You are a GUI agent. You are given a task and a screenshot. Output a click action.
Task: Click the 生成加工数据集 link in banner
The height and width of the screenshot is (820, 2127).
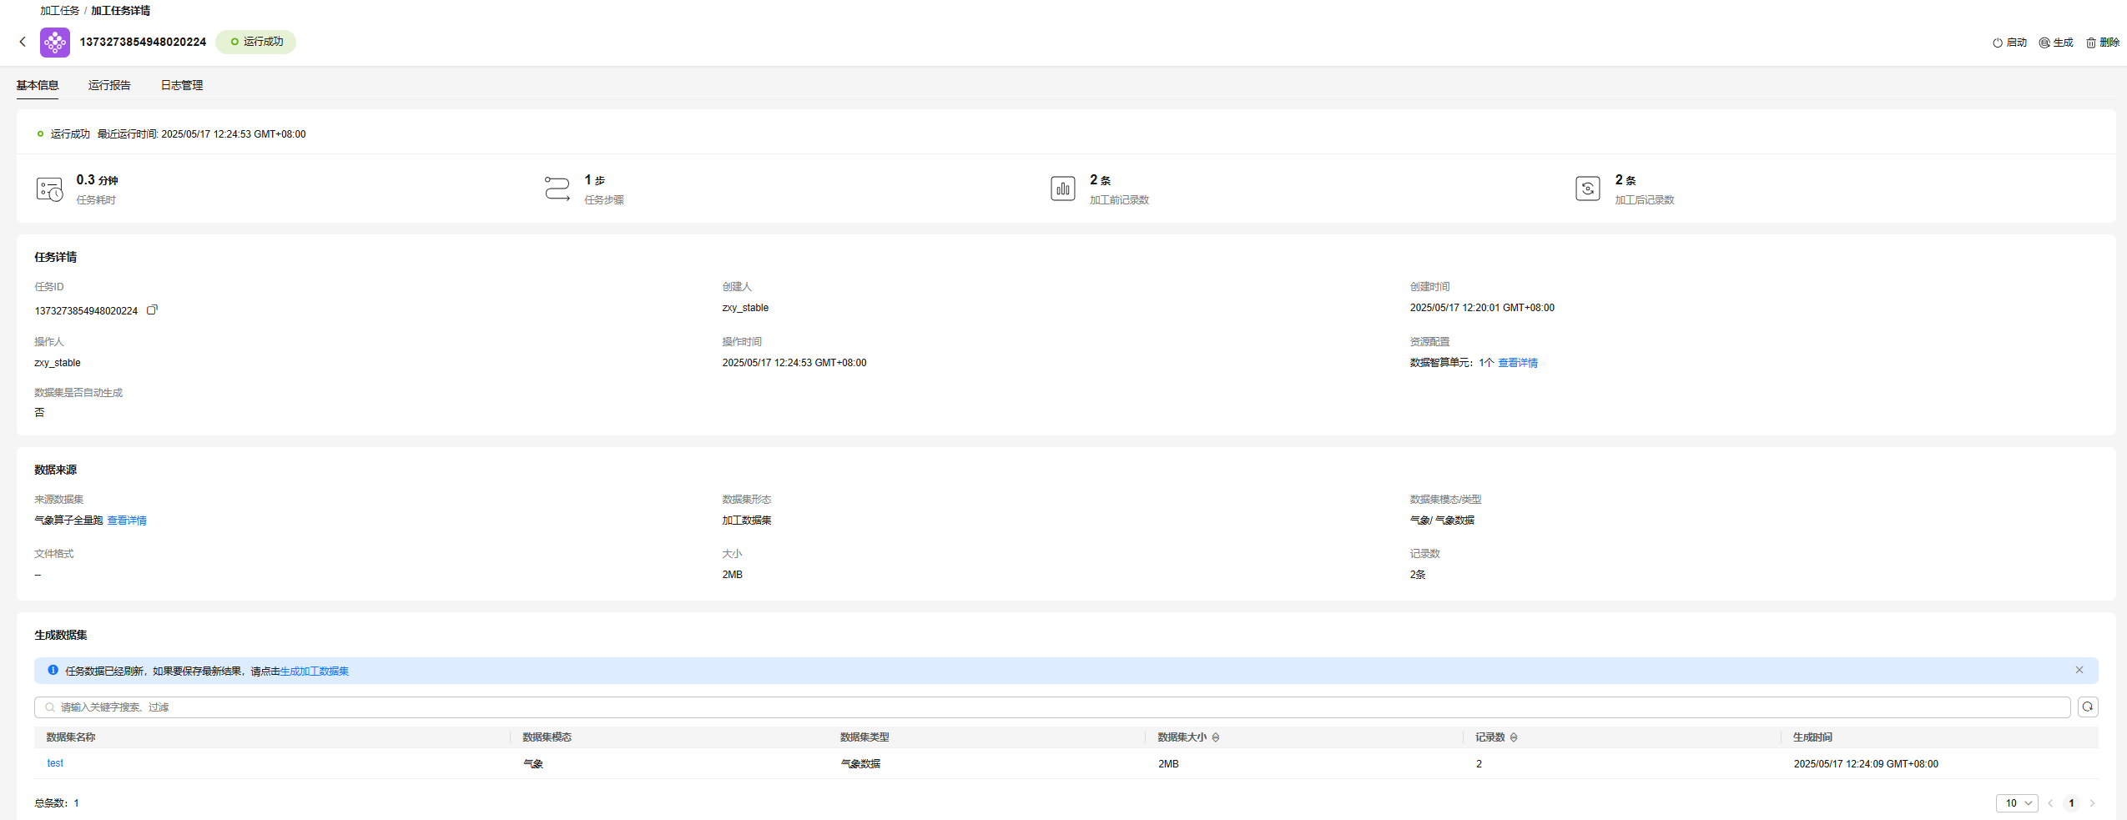click(315, 672)
